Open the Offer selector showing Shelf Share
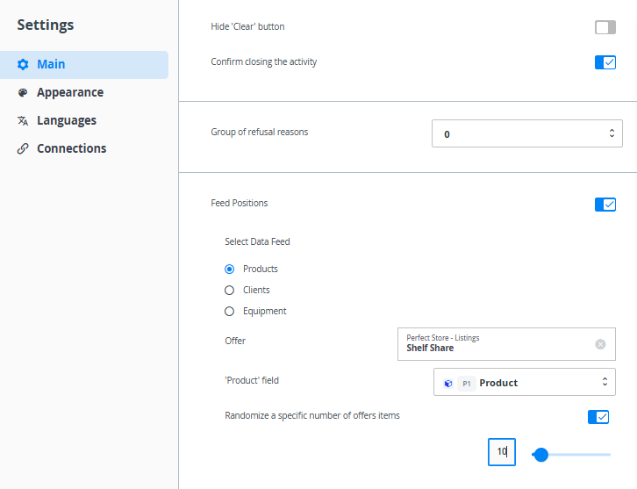Screen dimensions: 637x489 (496, 344)
